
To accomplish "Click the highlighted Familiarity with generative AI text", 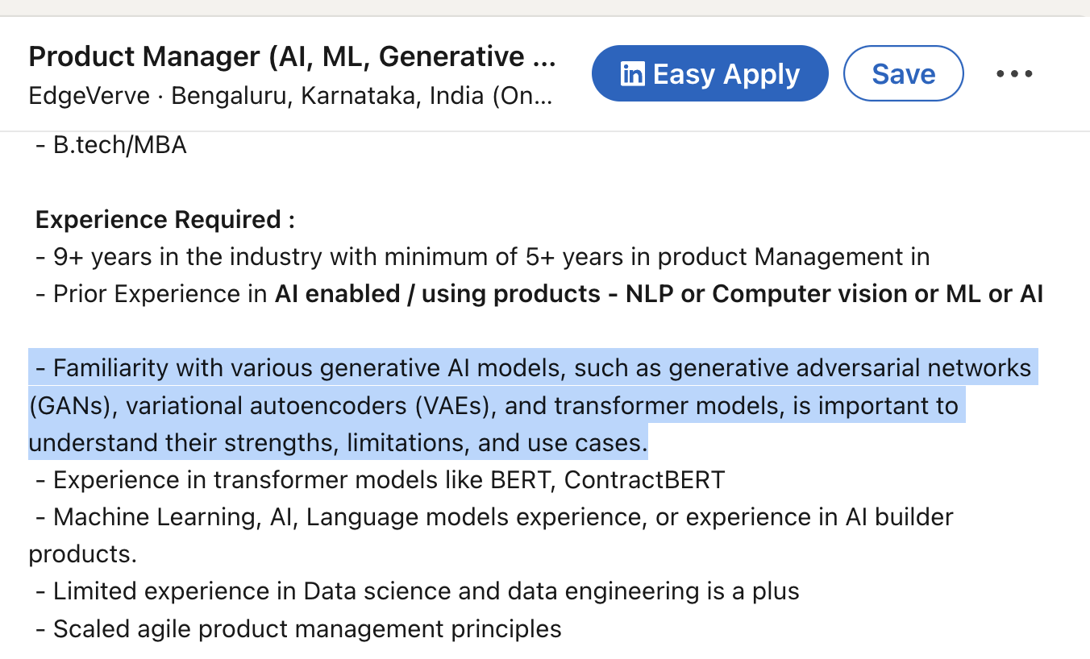I will [532, 368].
